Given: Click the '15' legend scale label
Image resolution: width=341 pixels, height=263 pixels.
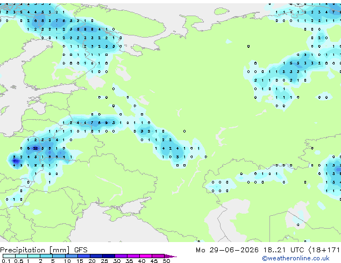Looking at the screenshot, I should click(80, 261).
